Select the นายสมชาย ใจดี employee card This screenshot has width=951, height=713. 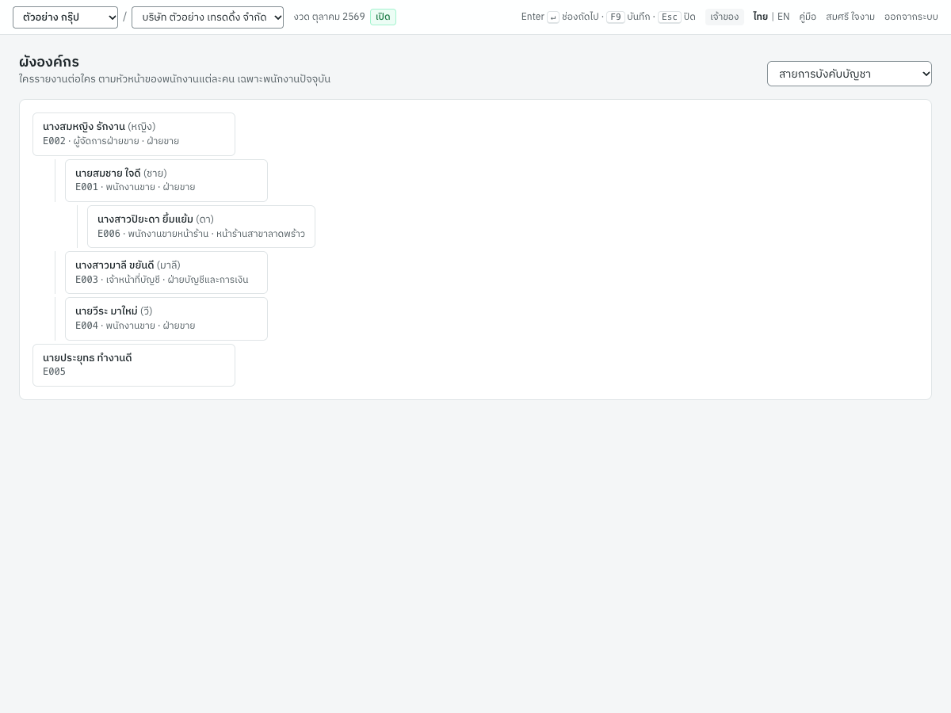click(x=166, y=181)
